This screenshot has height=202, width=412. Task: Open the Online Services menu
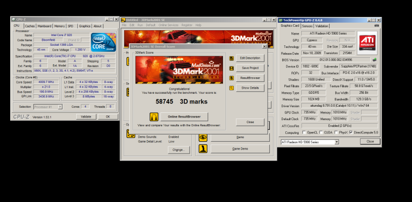pos(168,25)
